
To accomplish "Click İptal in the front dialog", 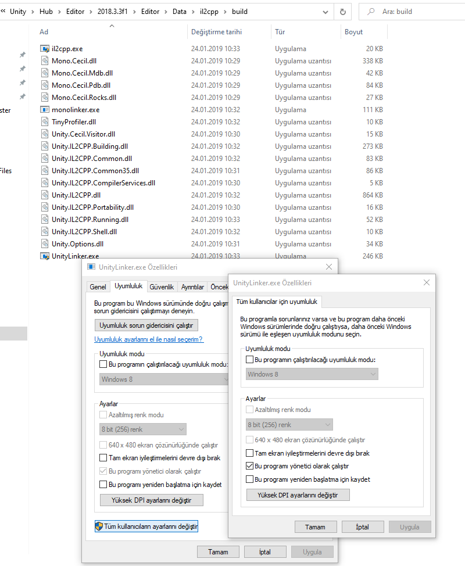I will pyautogui.click(x=363, y=527).
